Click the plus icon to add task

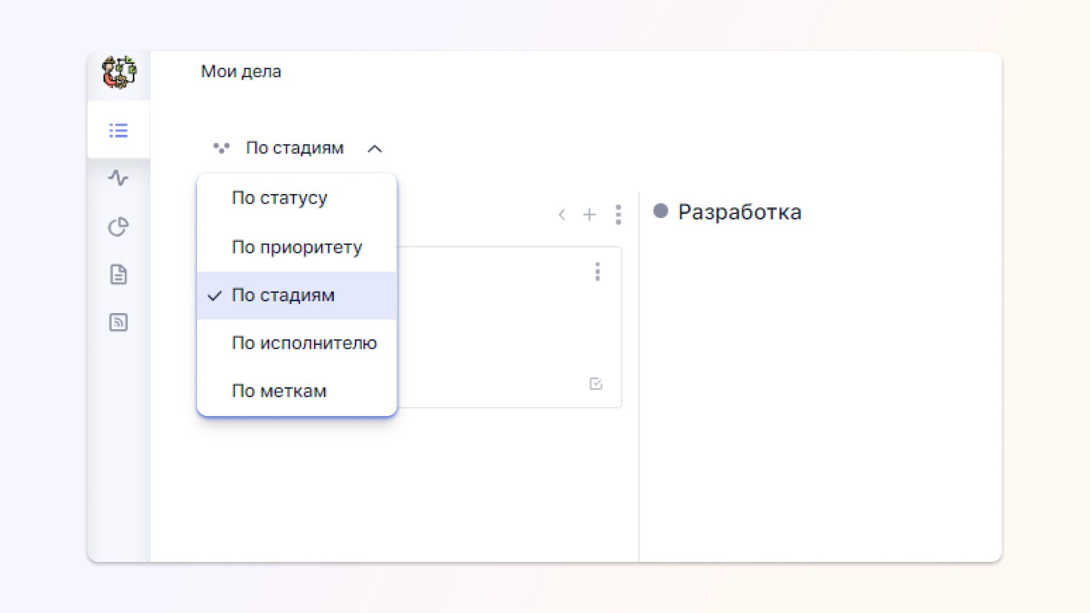(589, 215)
